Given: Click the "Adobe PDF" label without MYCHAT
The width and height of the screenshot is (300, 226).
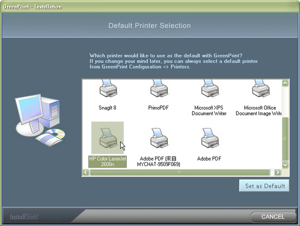Looking at the screenshot, I should coord(209,158).
